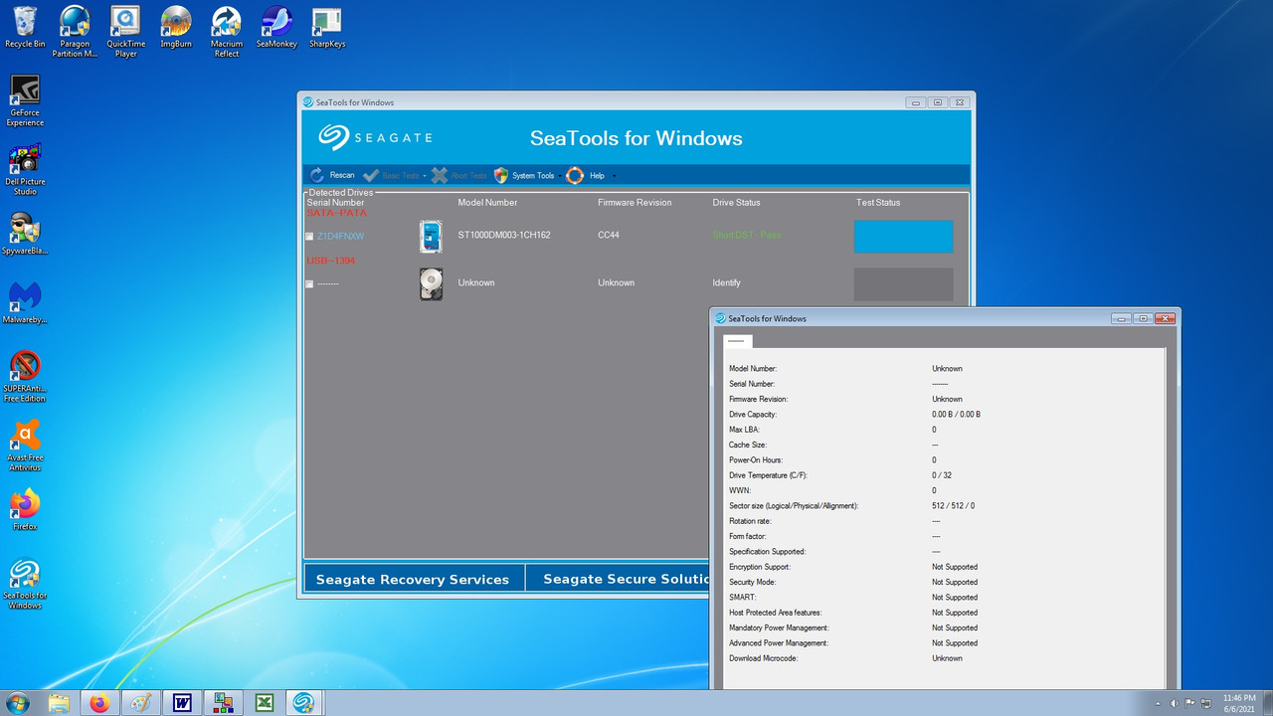Viewport: 1273px width, 716px height.
Task: Open Macrium Reflect desktop icon
Action: click(227, 31)
